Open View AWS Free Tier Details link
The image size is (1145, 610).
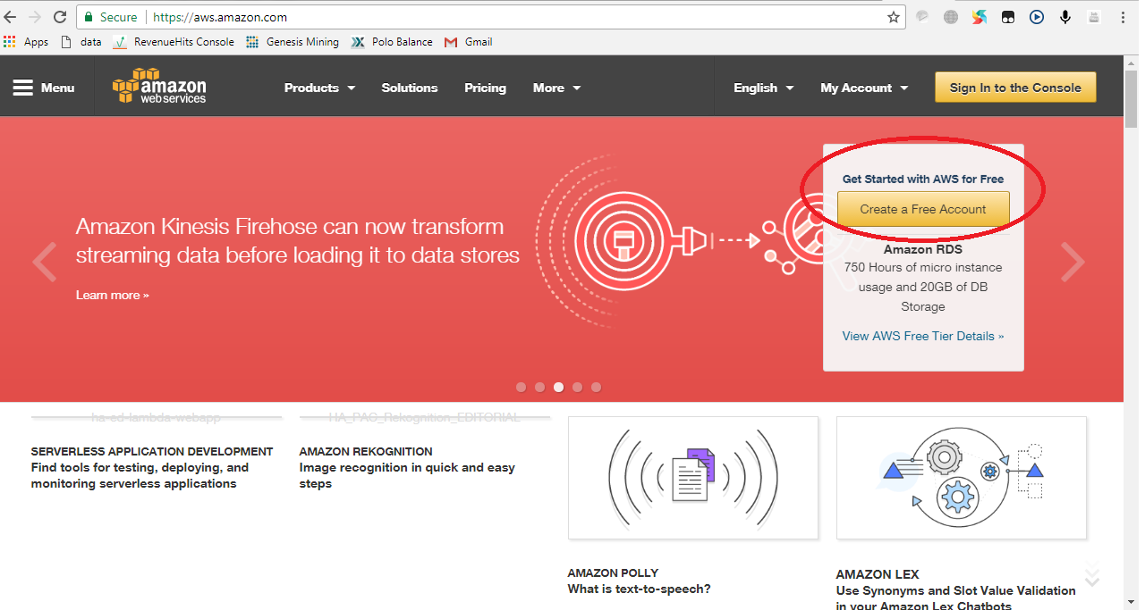923,336
